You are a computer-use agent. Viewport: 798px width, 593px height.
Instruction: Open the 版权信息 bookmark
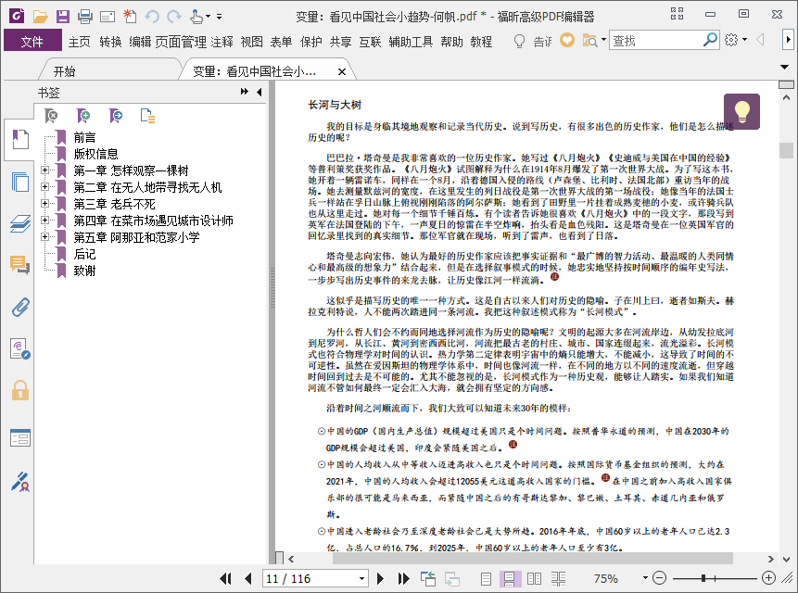click(x=95, y=154)
